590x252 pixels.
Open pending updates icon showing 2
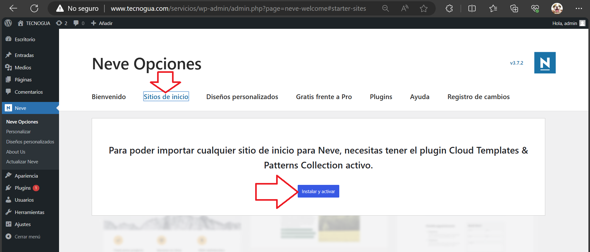[x=62, y=23]
